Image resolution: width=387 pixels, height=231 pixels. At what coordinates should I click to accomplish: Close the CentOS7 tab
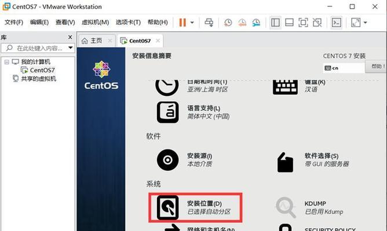tap(158, 41)
